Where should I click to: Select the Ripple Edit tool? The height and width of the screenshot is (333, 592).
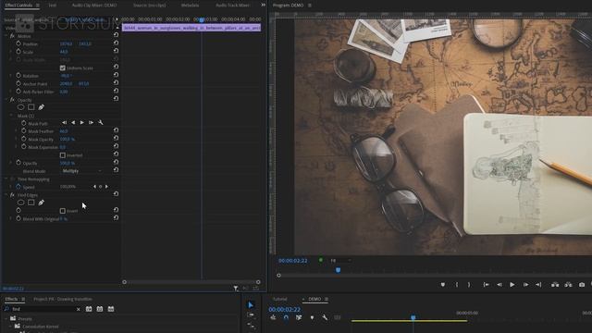(x=251, y=325)
